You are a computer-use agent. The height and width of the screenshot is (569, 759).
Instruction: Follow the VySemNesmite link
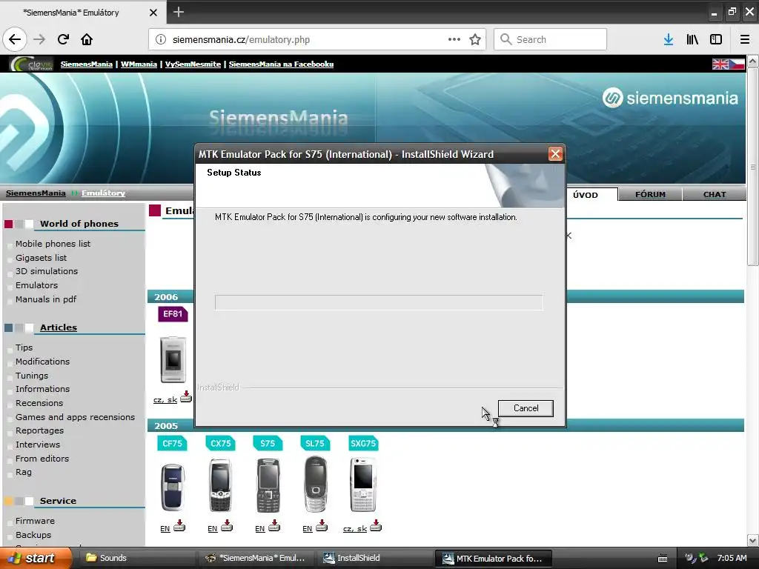193,64
